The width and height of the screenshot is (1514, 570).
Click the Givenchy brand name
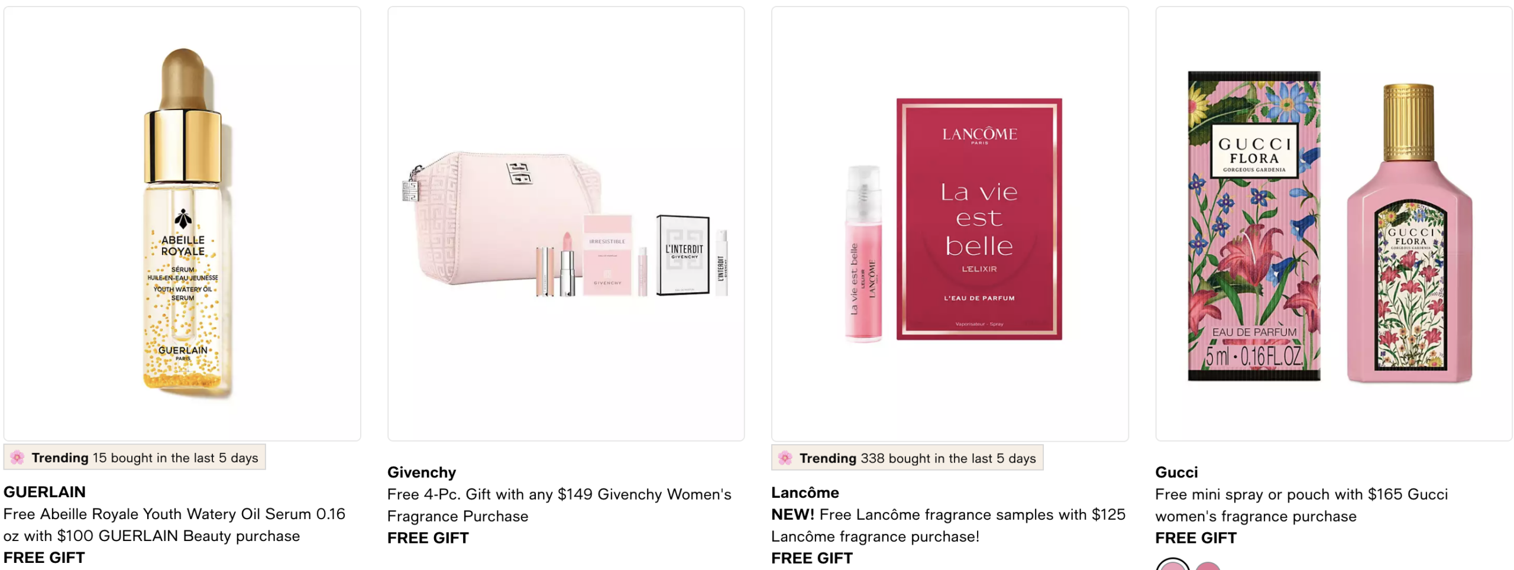[x=422, y=472]
